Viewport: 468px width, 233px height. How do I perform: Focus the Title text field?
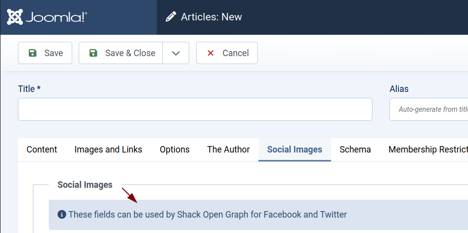tap(195, 109)
